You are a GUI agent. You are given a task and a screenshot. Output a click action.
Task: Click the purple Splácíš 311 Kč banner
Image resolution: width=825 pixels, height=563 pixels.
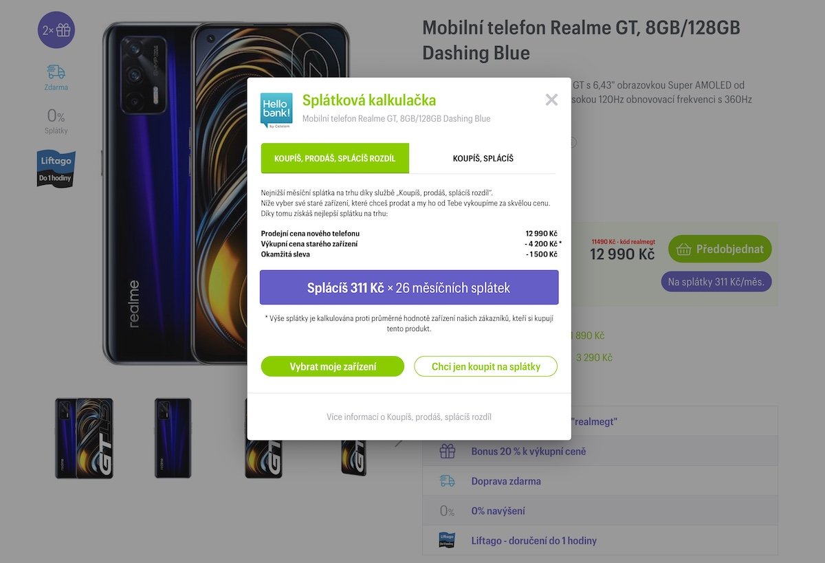(x=409, y=287)
